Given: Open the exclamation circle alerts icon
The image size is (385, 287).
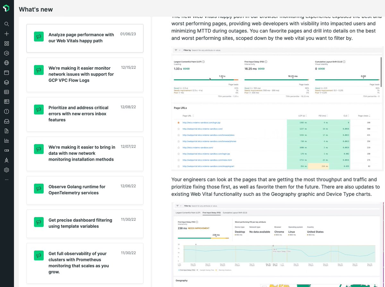Looking at the screenshot, I should coord(6,112).
